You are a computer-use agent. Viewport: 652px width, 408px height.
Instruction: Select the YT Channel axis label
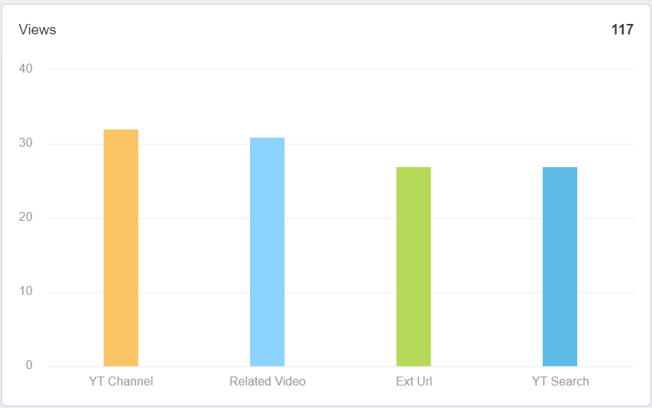click(121, 381)
